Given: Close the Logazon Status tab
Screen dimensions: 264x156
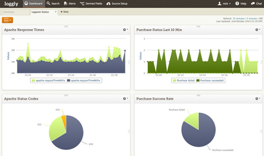Looking at the screenshot, I should coord(55,12).
